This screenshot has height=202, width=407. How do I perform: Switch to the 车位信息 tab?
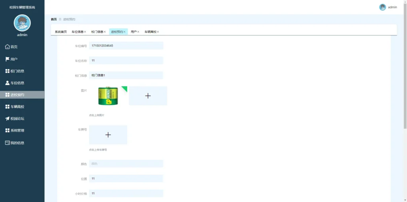77,32
